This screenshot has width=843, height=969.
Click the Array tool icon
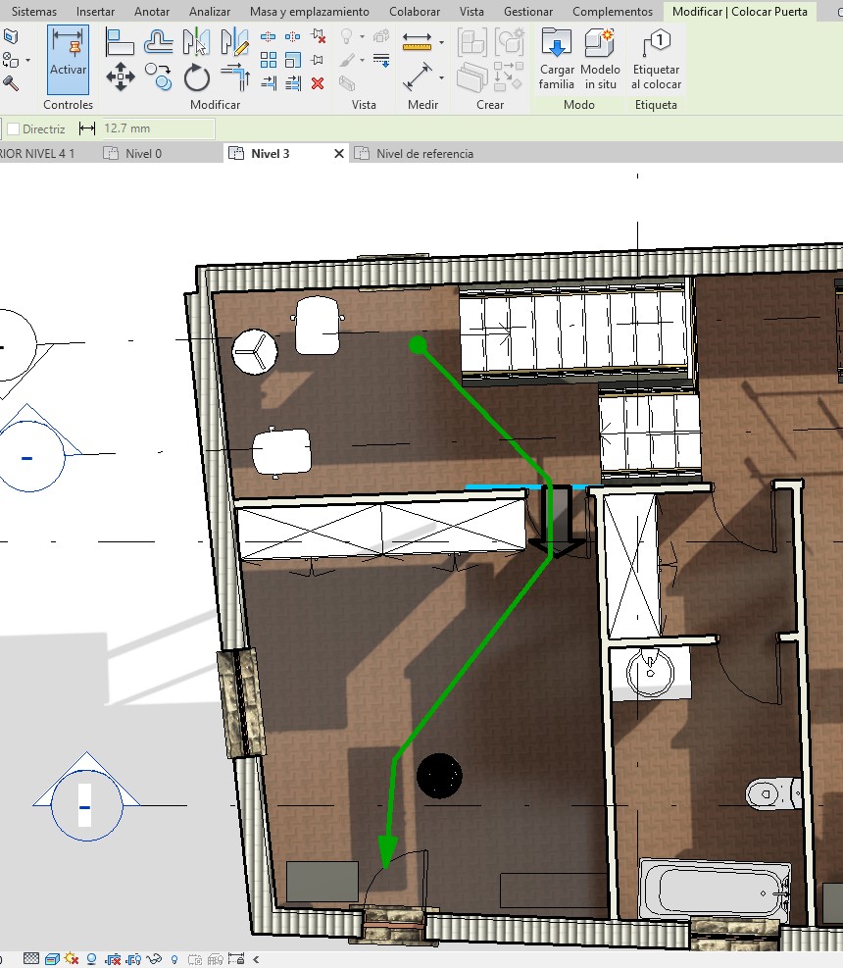pos(269,61)
